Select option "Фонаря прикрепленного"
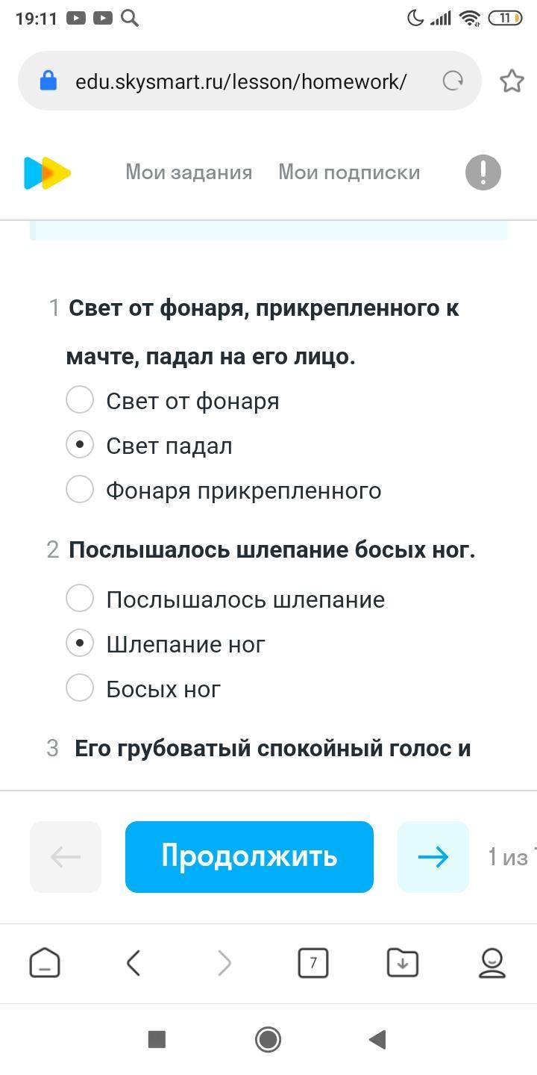 pos(80,489)
